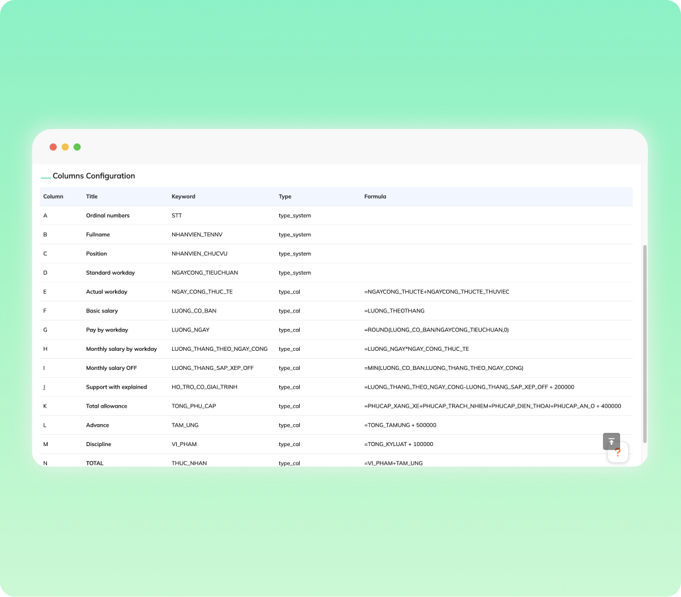Click the "Keyword" table header

[x=183, y=197]
